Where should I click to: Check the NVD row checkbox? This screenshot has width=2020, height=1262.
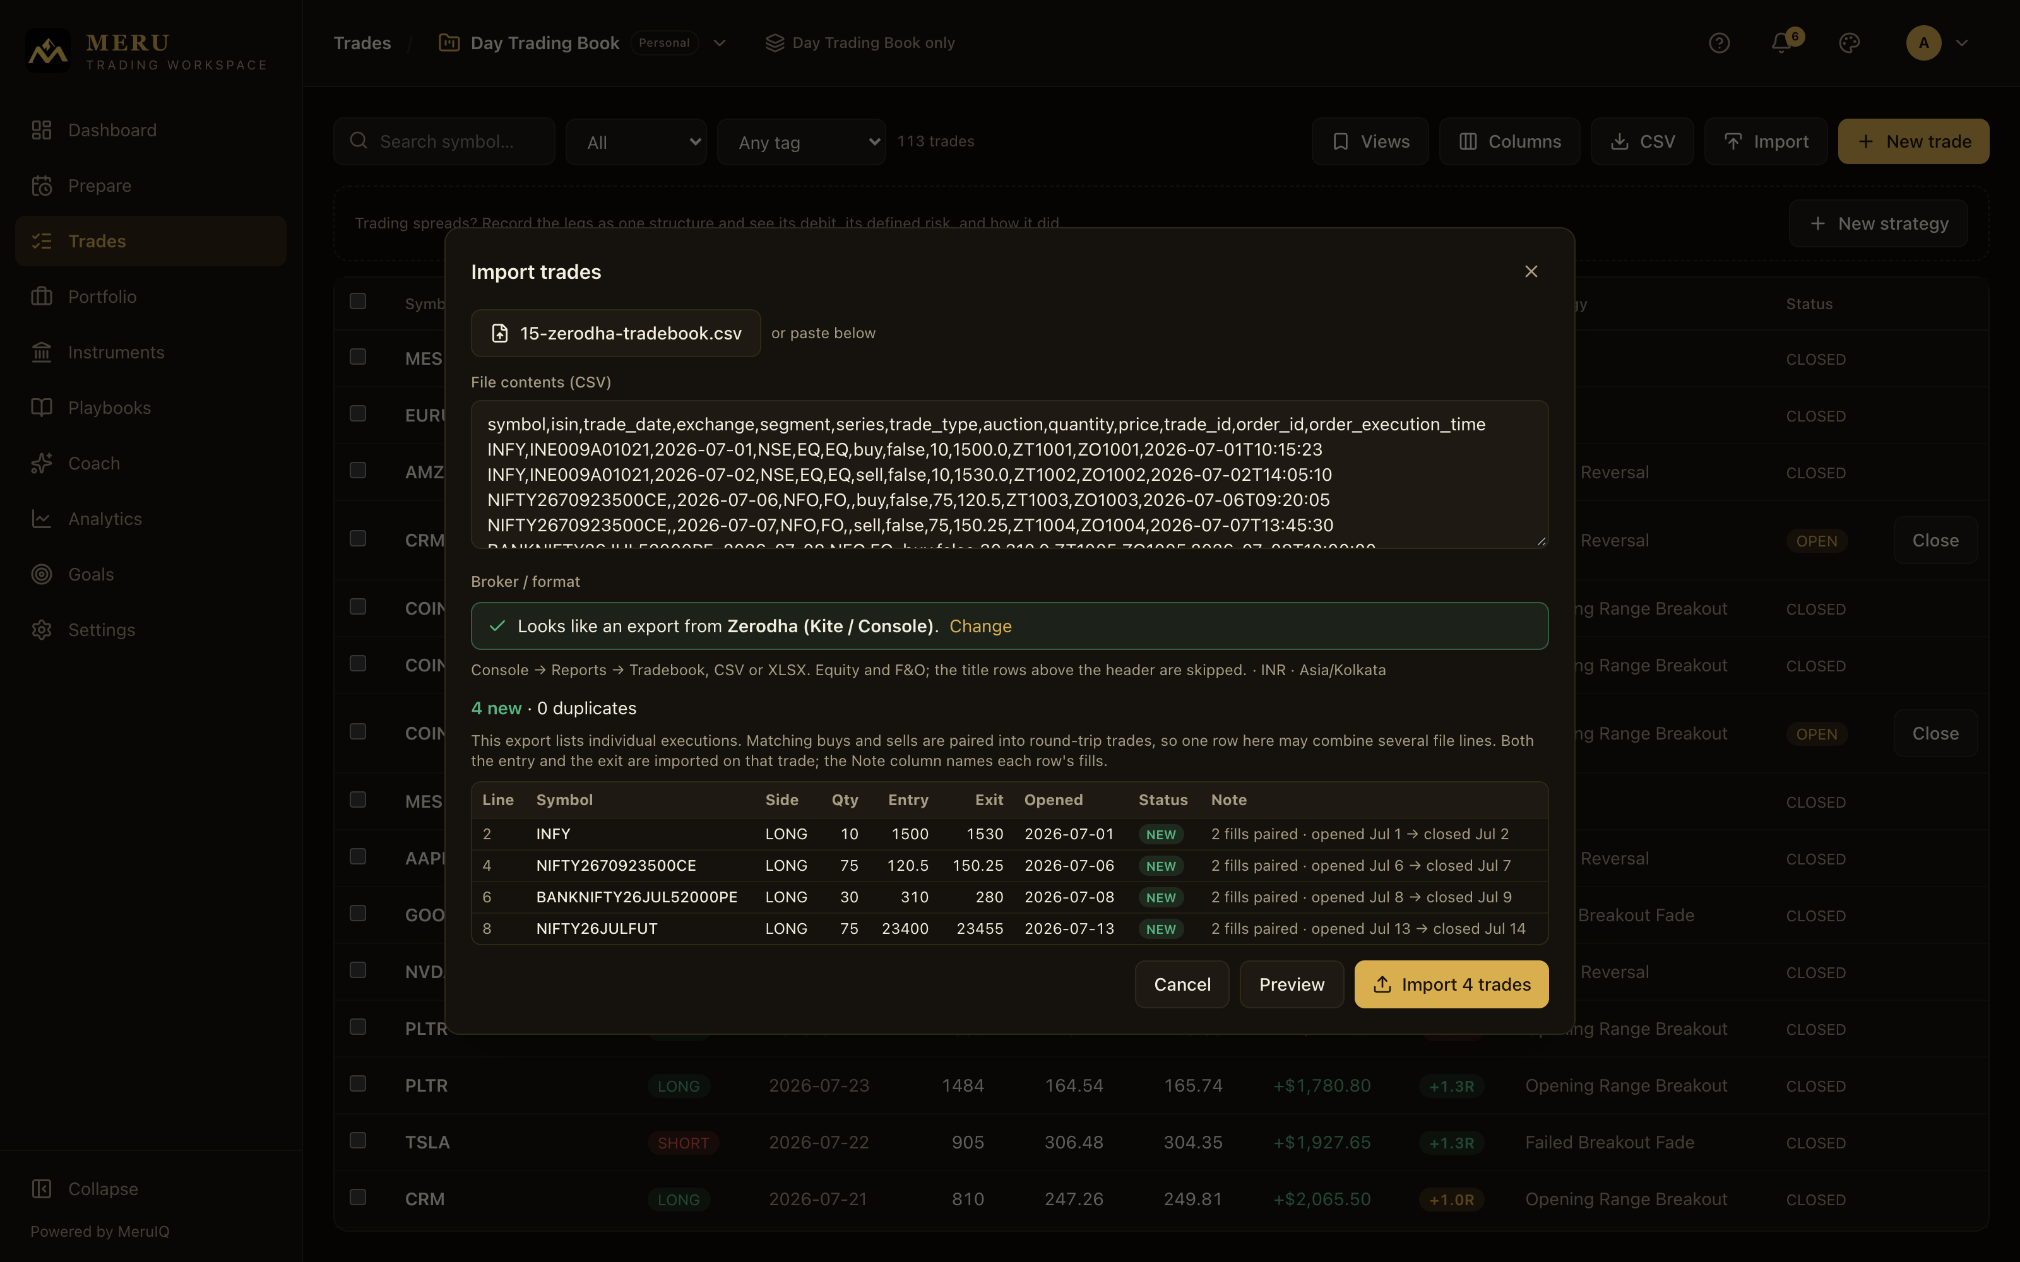[x=358, y=970]
